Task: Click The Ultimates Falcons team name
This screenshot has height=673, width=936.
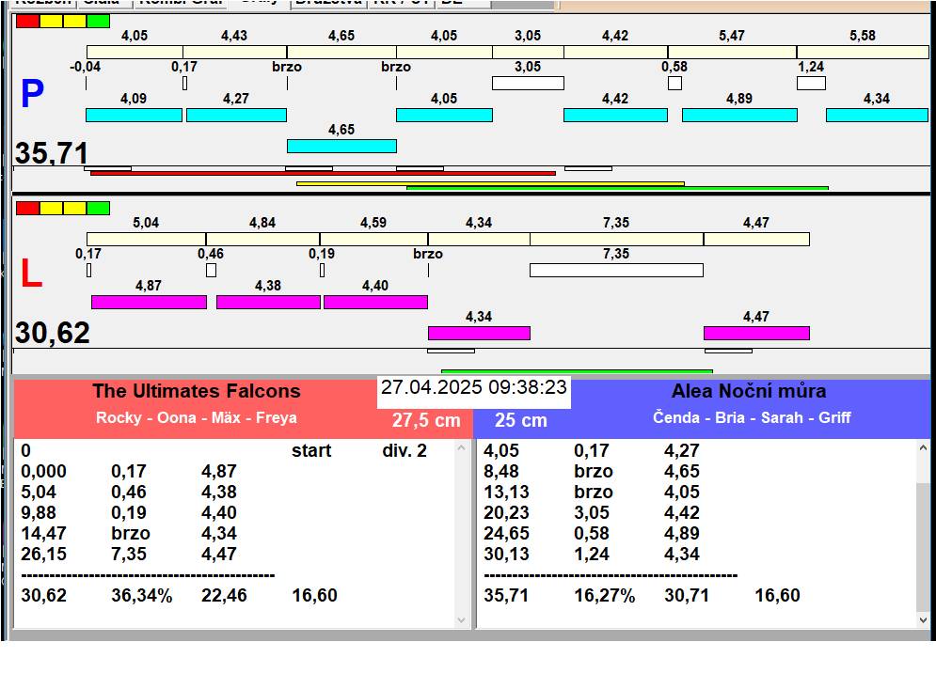Action: point(197,391)
